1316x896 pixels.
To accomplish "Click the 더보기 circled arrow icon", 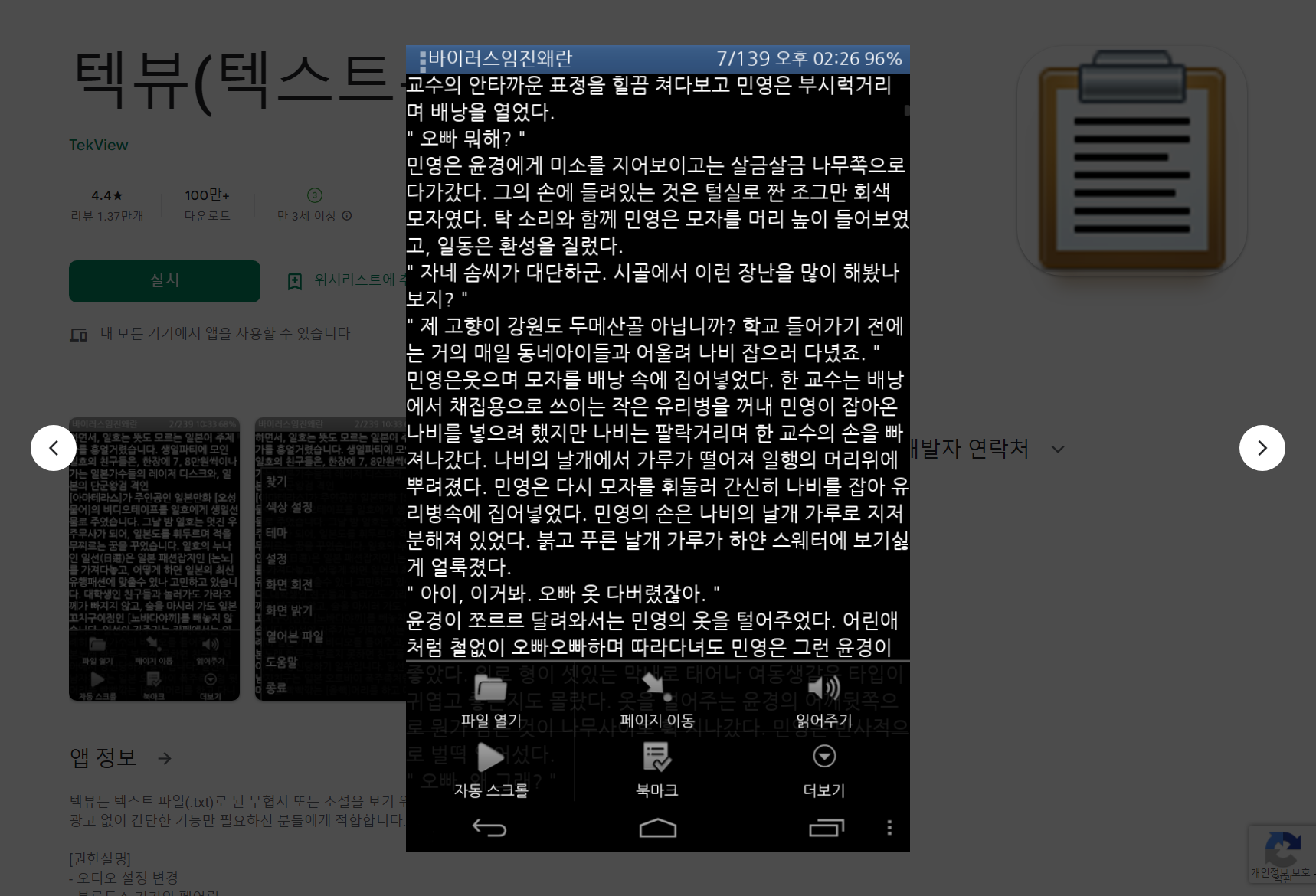I will pyautogui.click(x=824, y=757).
